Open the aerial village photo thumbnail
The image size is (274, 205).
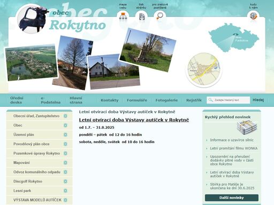[31, 62]
